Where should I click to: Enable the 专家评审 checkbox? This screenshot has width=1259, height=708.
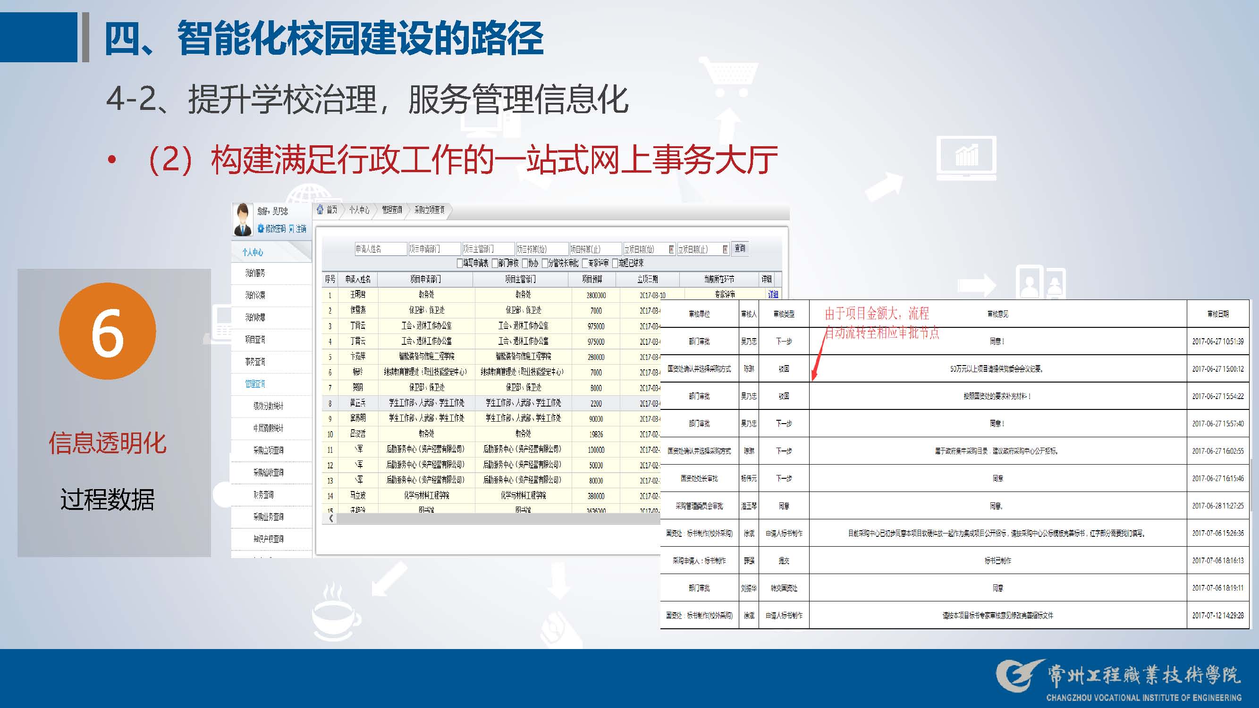tap(584, 263)
